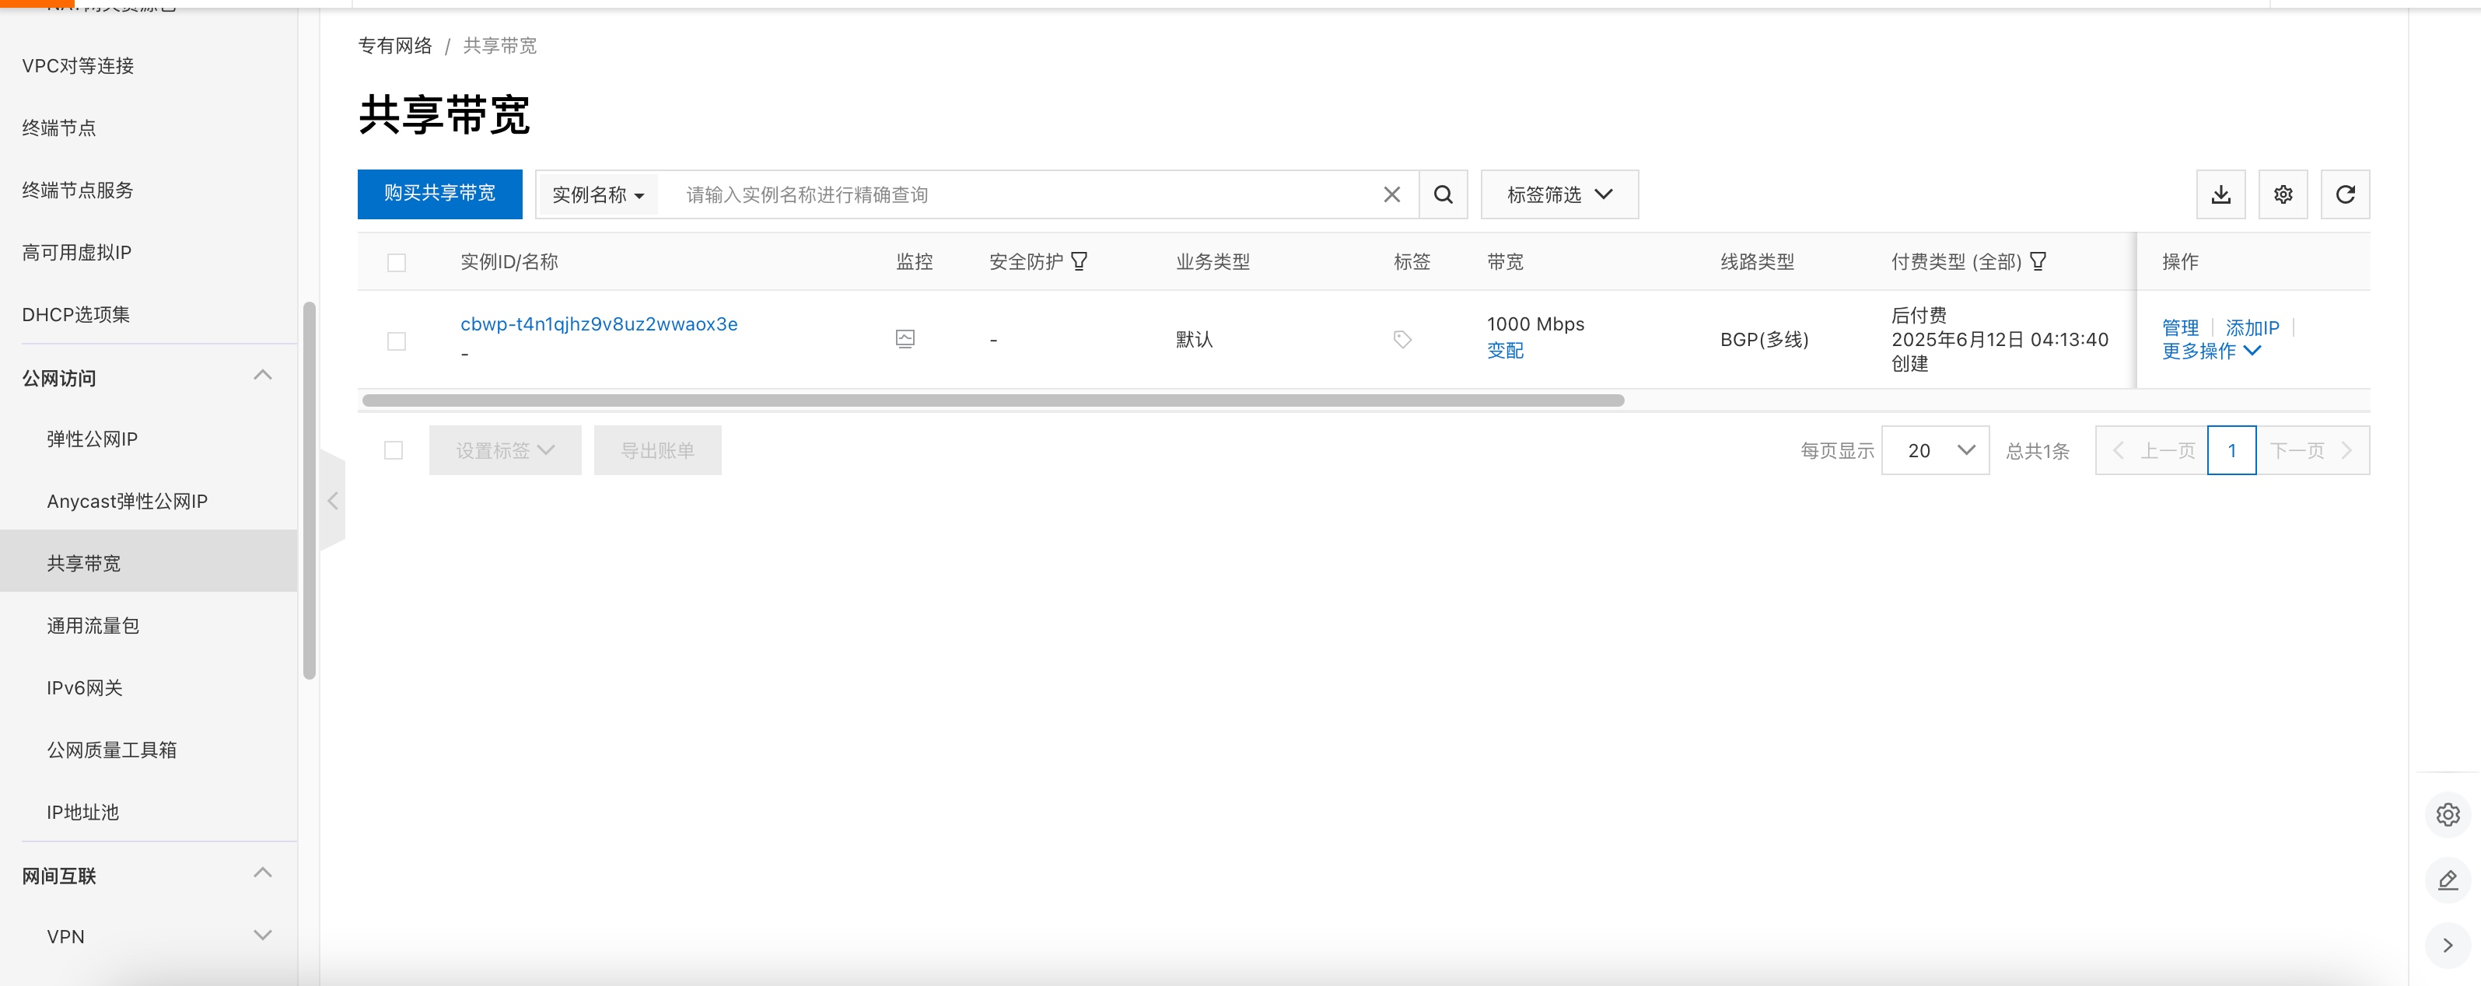Click the search magnifier icon

[x=1443, y=194]
